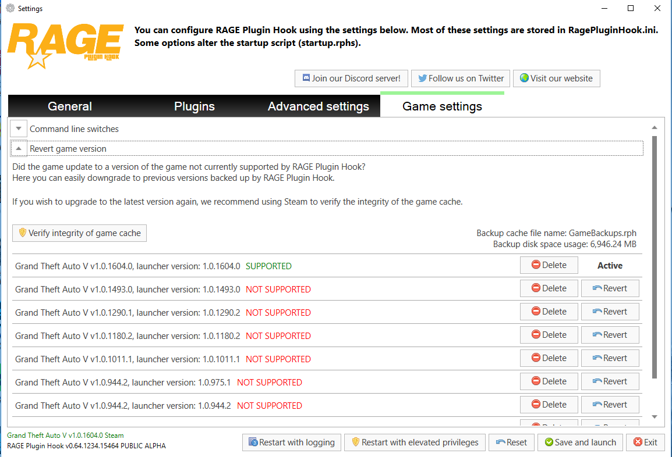
Task: Open the Plugins tab
Action: click(x=194, y=106)
